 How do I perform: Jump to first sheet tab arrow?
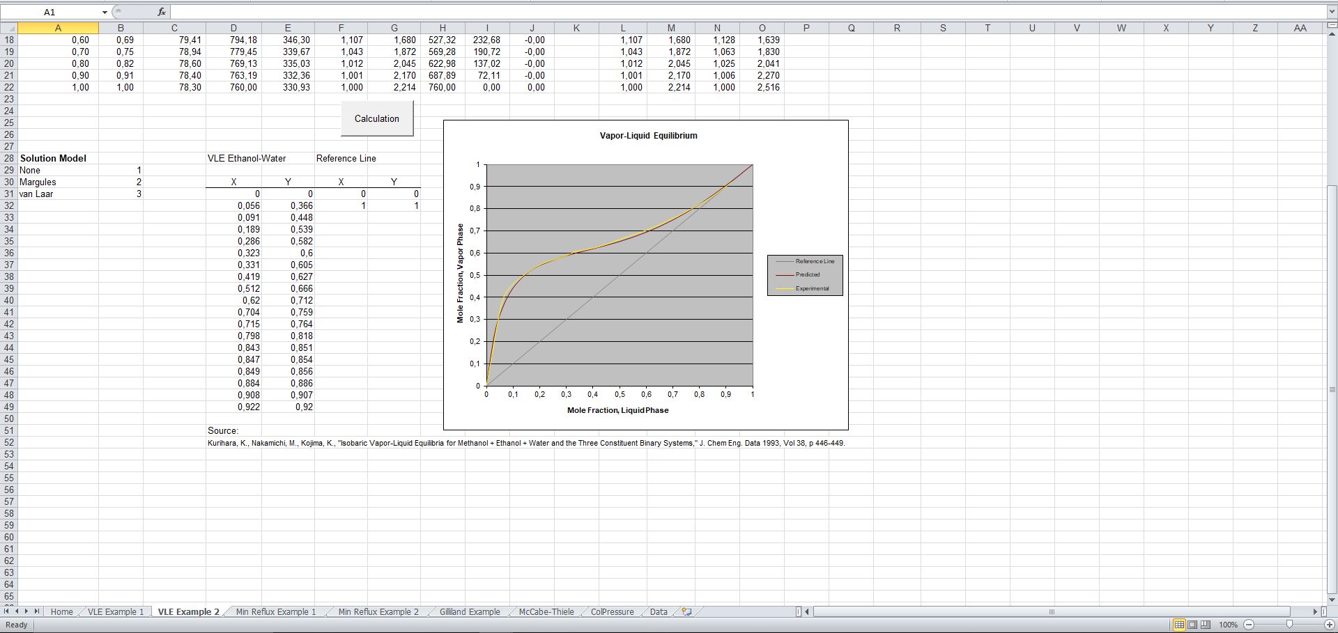[7, 611]
